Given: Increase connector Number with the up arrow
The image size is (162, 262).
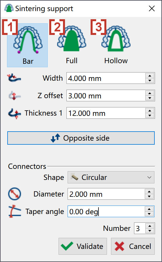Looking at the screenshot, I should (150, 226).
